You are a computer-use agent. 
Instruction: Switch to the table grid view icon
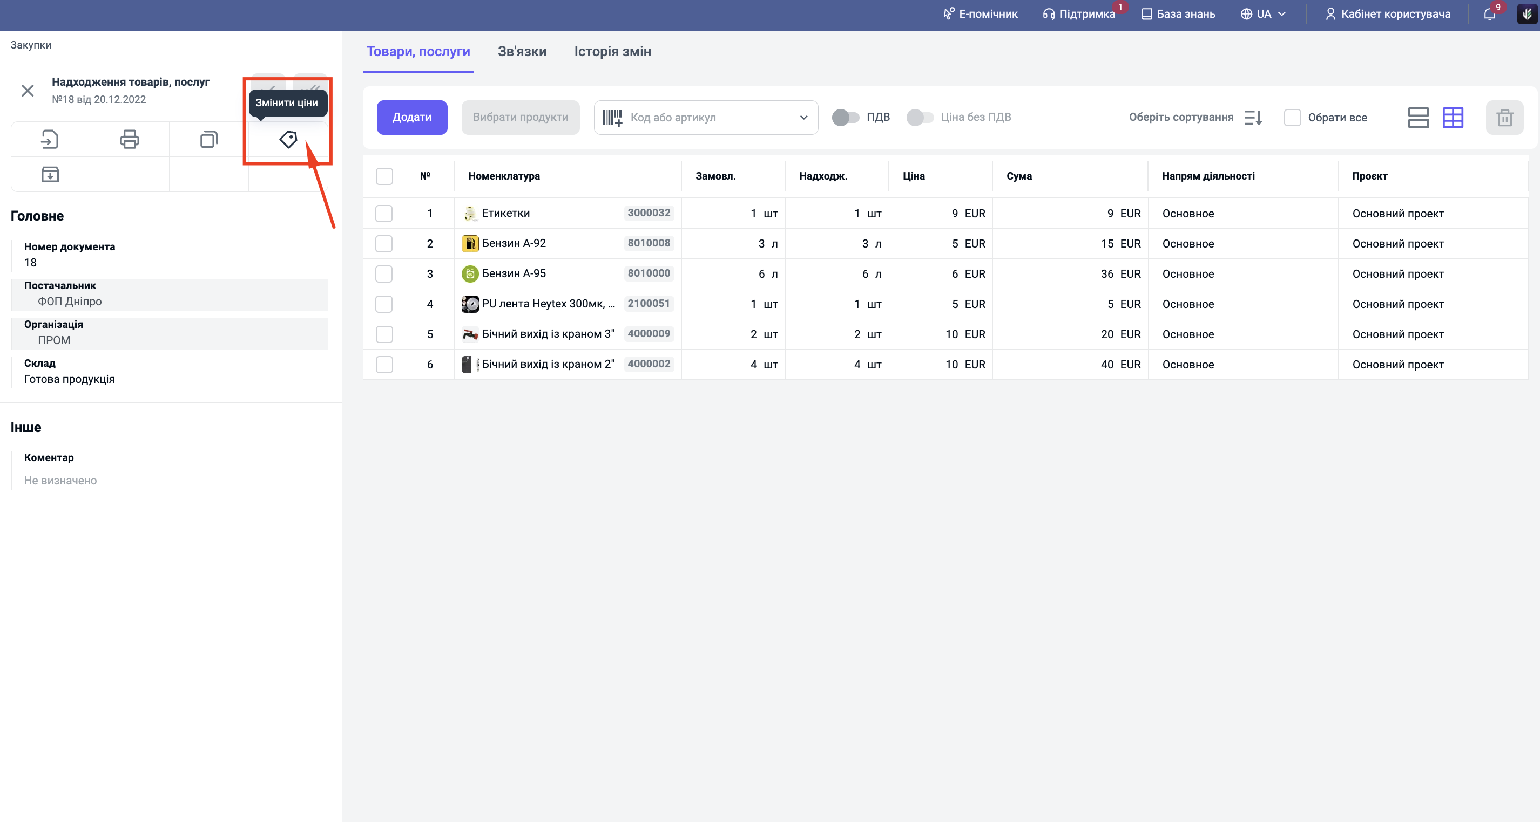[x=1453, y=118]
